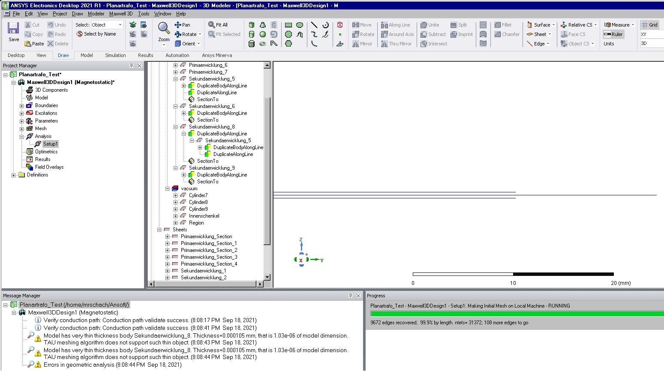The width and height of the screenshot is (664, 371).
Task: Click the Pan view tool
Action: coord(182,25)
